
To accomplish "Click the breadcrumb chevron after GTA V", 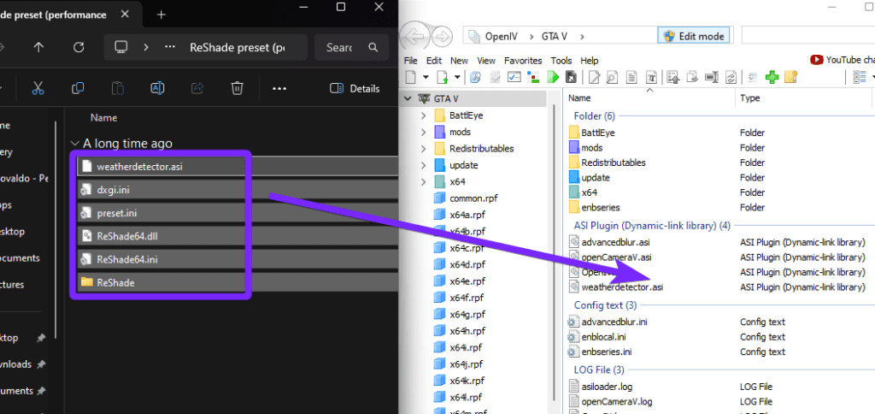I will [x=582, y=37].
